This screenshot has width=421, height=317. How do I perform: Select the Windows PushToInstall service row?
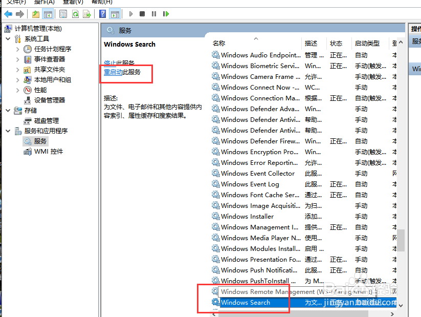point(303,281)
